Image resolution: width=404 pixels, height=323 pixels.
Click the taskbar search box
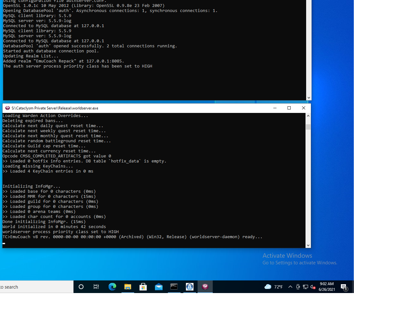click(x=37, y=287)
